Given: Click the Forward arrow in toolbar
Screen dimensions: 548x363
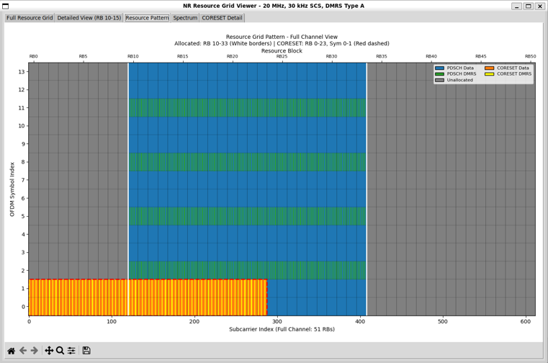Looking at the screenshot, I should point(35,351).
